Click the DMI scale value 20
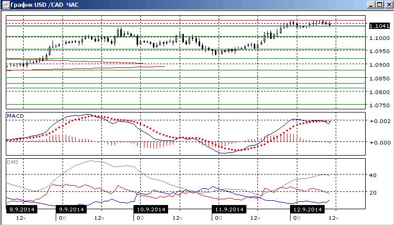The image size is (394, 225). 374,192
